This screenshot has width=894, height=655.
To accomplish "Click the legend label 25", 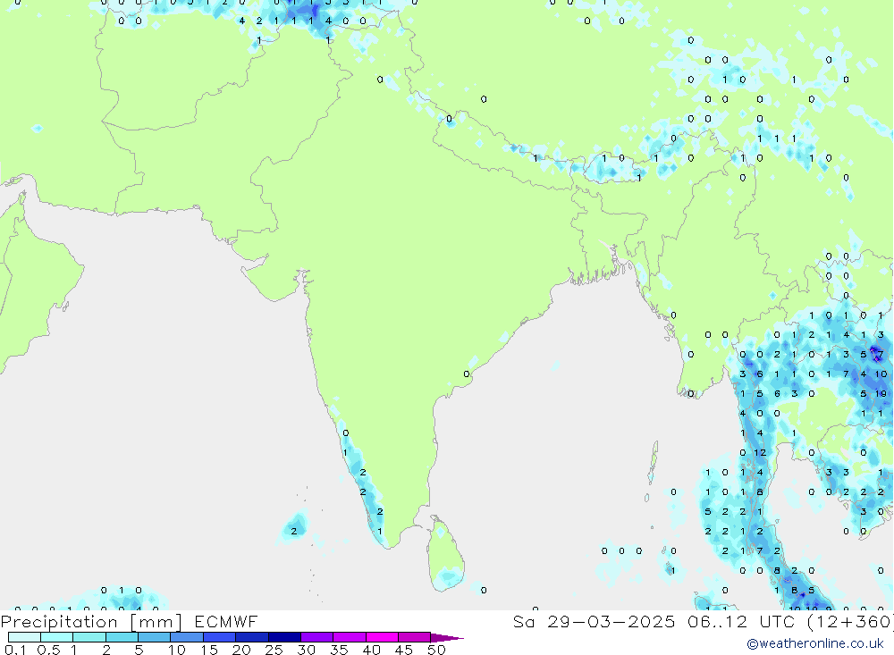I will [x=274, y=650].
